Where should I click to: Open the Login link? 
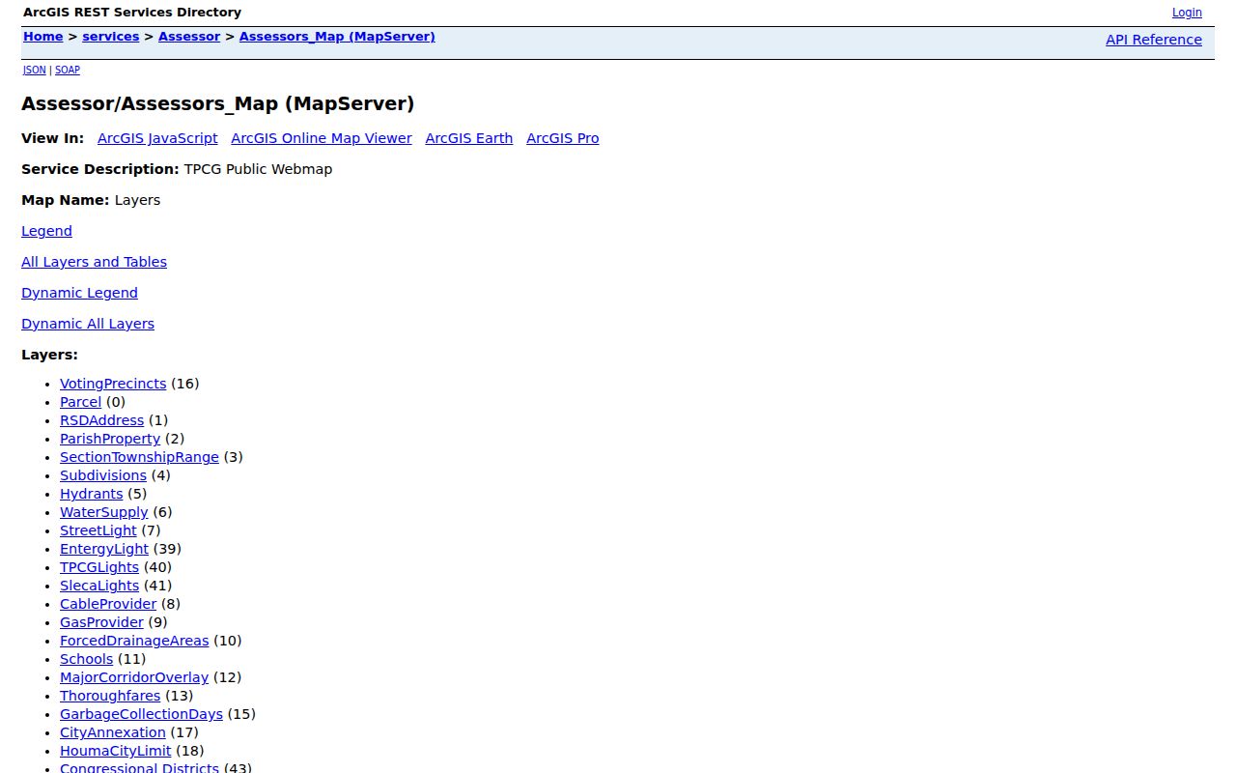(1187, 13)
